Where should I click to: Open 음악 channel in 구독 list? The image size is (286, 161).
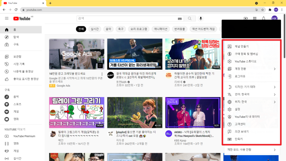click(21, 97)
